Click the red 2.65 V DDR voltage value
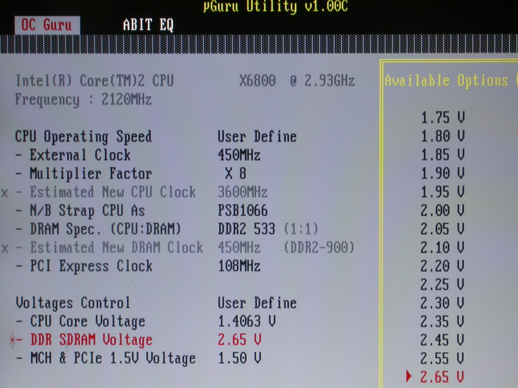Screen dimensions: 518x388 [x=239, y=340]
